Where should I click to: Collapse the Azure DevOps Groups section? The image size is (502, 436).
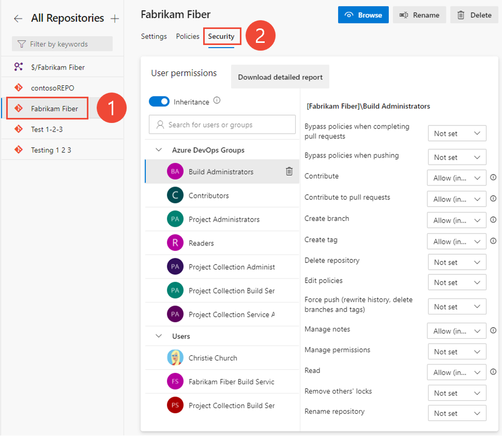coord(159,150)
